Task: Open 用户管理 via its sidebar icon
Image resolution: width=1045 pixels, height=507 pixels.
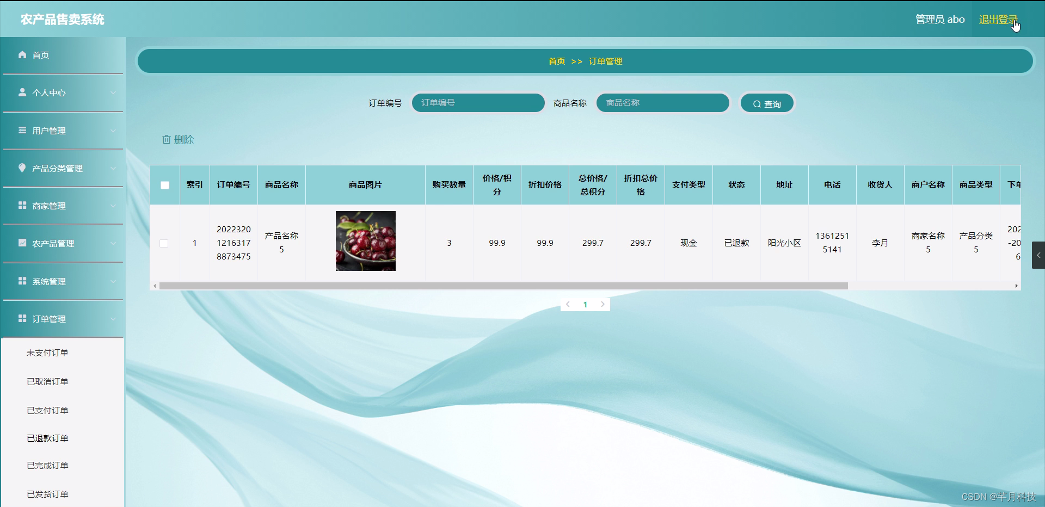Action: (x=22, y=131)
